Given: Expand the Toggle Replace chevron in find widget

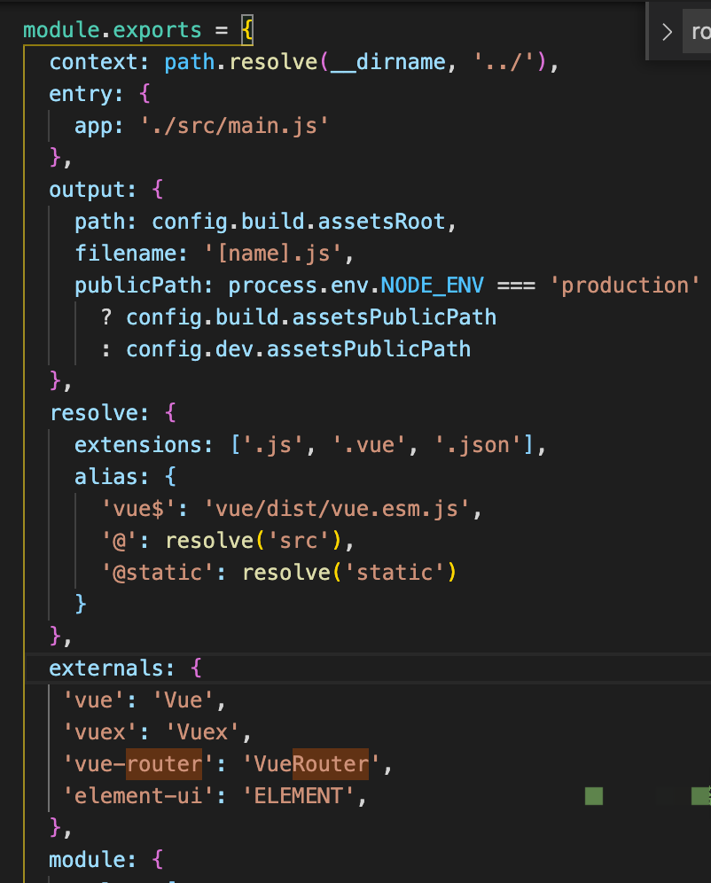Looking at the screenshot, I should (667, 33).
